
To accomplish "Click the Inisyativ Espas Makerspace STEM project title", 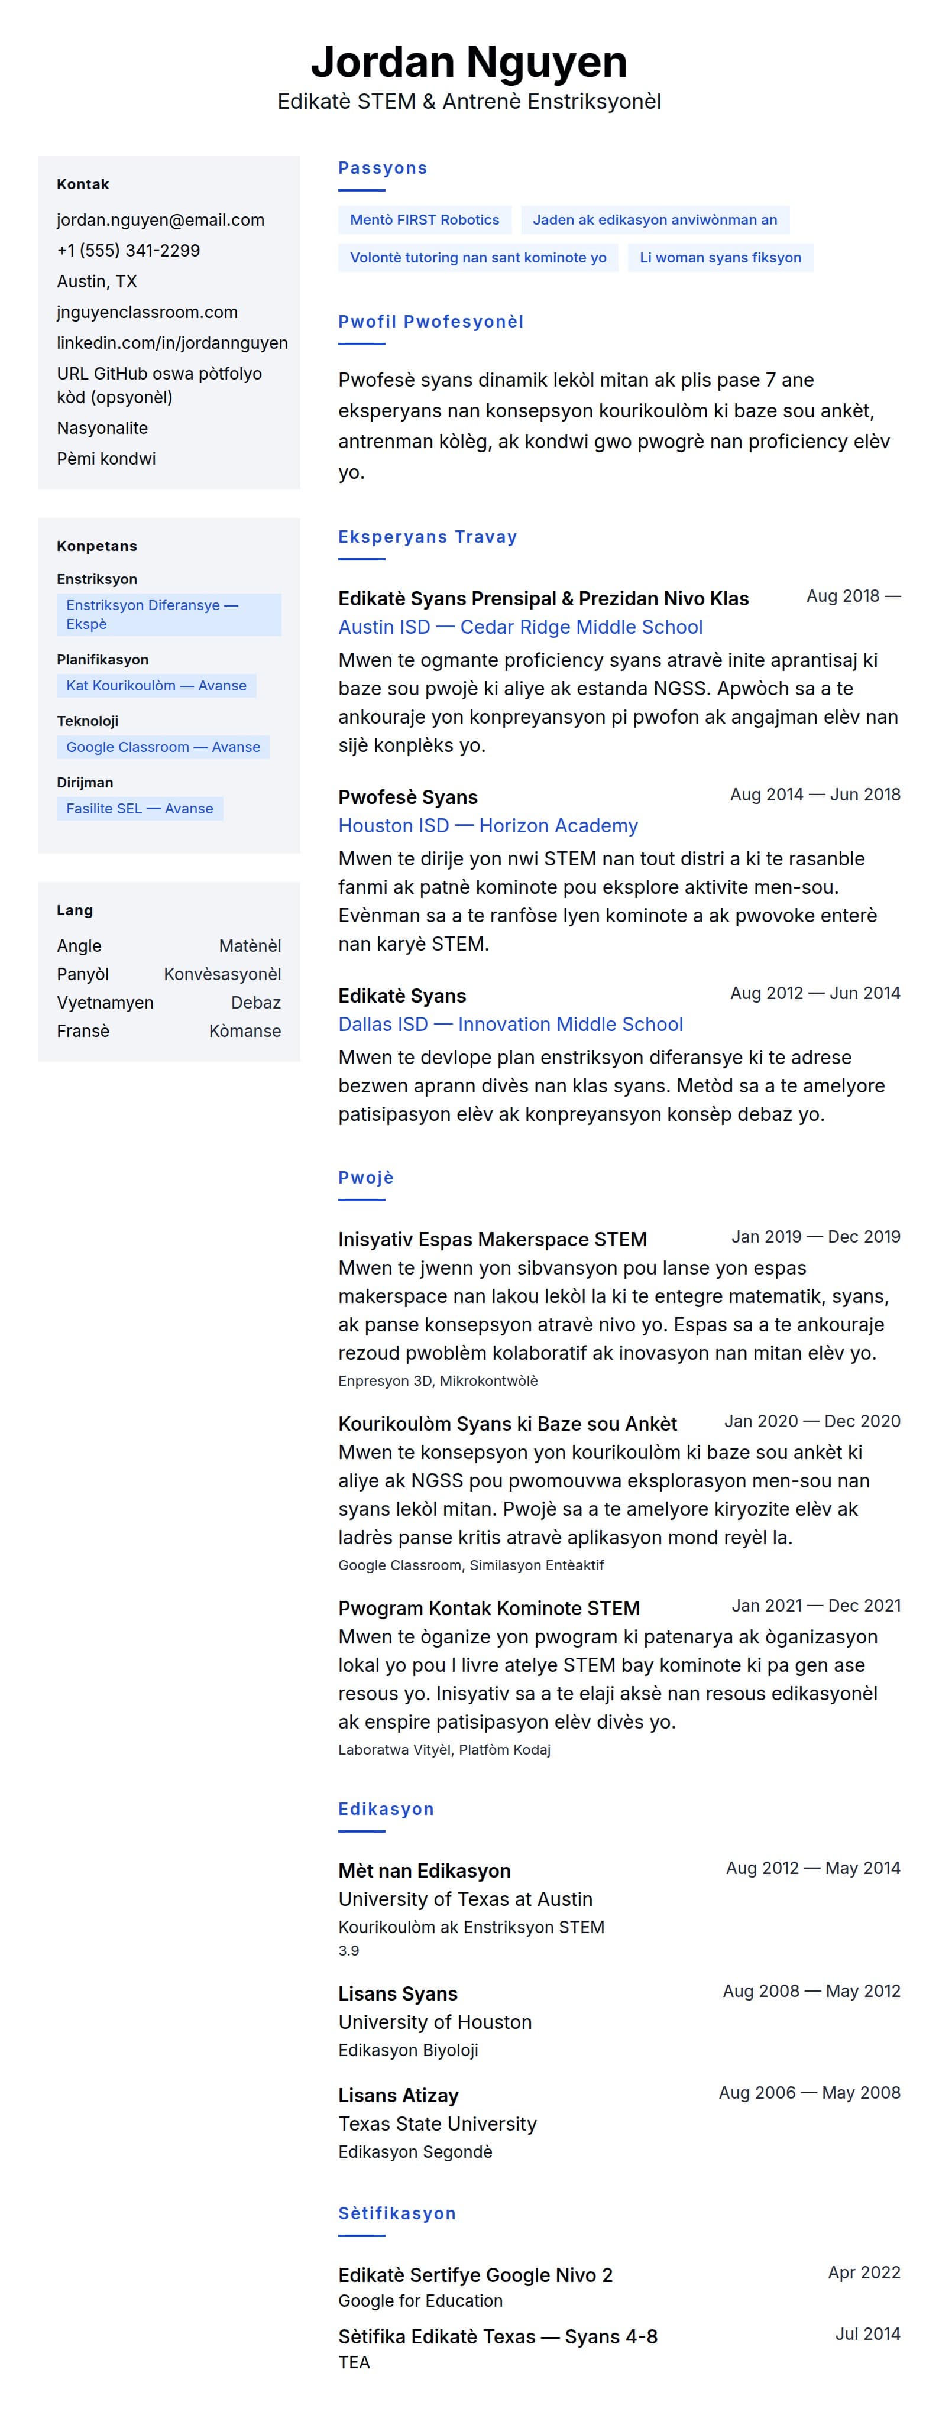I will pyautogui.click(x=493, y=1240).
